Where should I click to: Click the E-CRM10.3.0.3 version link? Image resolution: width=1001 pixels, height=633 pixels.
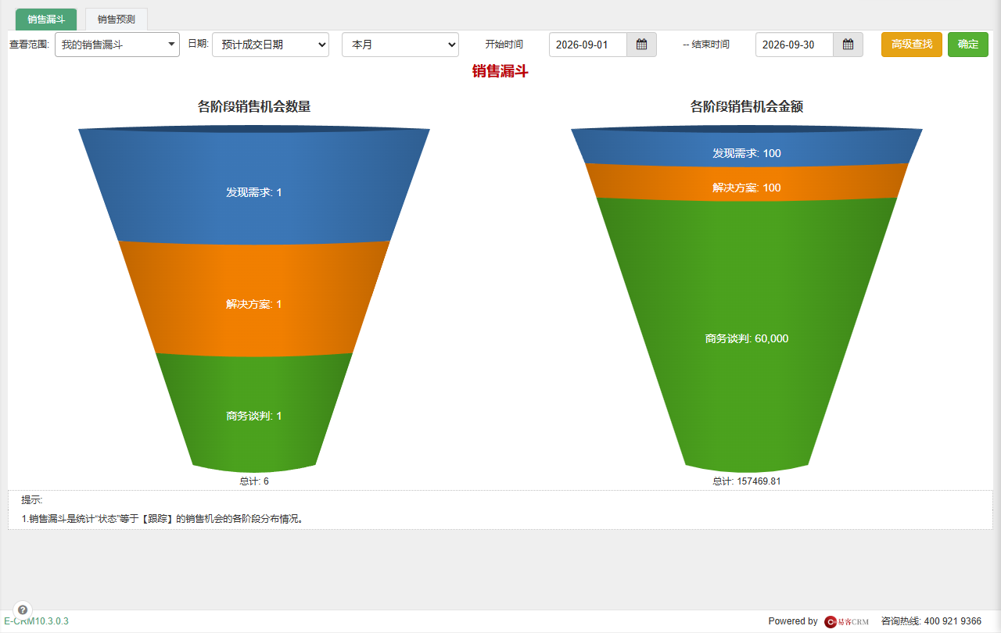click(x=36, y=621)
